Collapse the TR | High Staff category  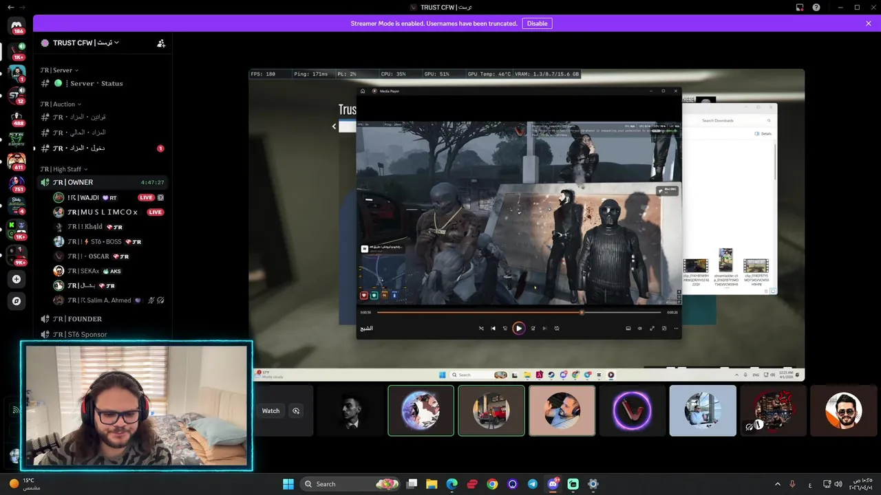point(64,169)
